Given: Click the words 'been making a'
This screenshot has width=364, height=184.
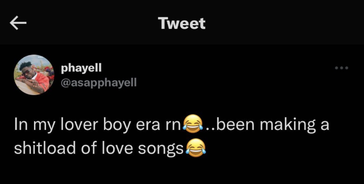Looking at the screenshot, I should (x=270, y=125).
